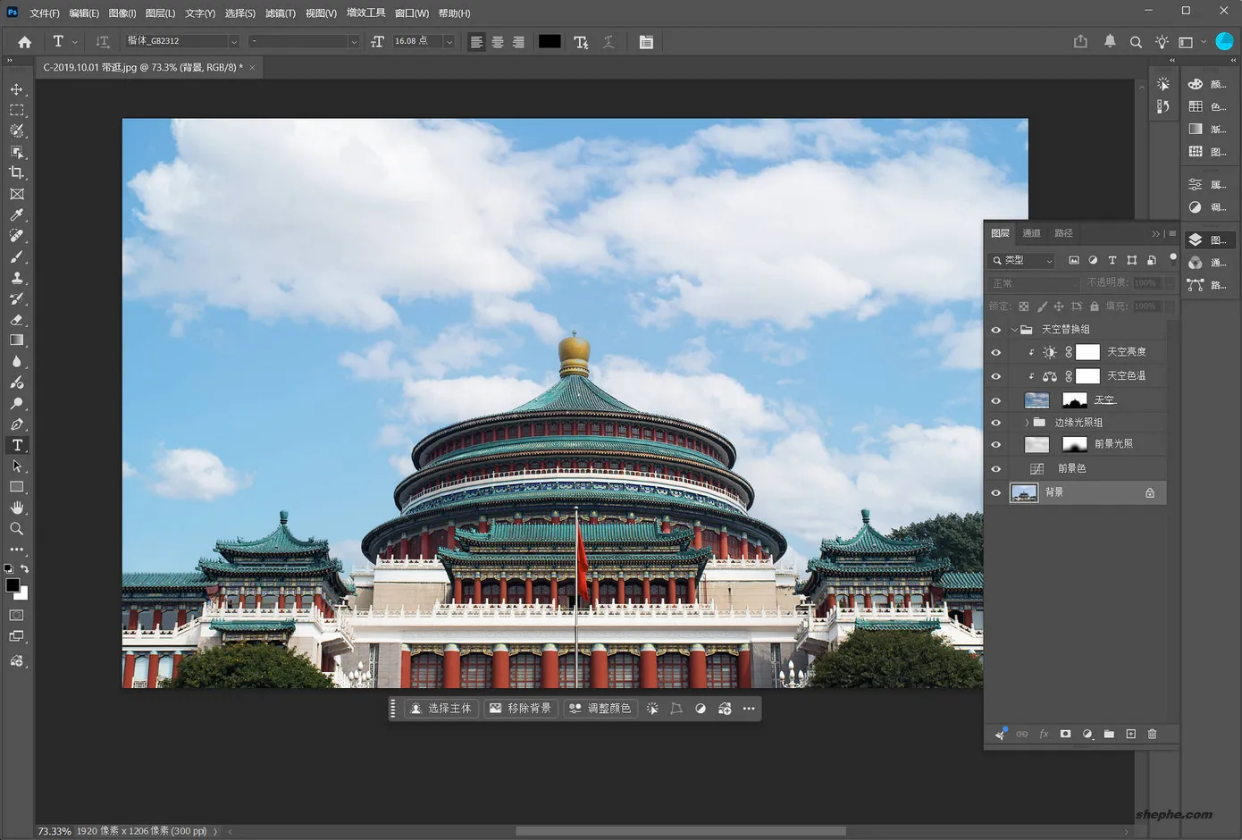Hide the 天空 layer

coord(995,400)
